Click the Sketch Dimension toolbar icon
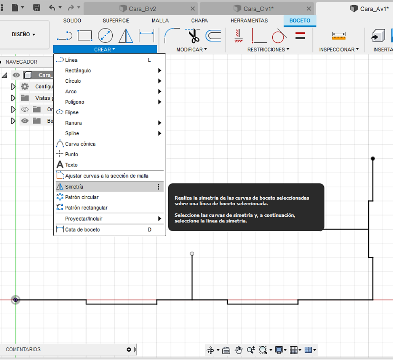The height and width of the screenshot is (360, 393). [x=147, y=35]
